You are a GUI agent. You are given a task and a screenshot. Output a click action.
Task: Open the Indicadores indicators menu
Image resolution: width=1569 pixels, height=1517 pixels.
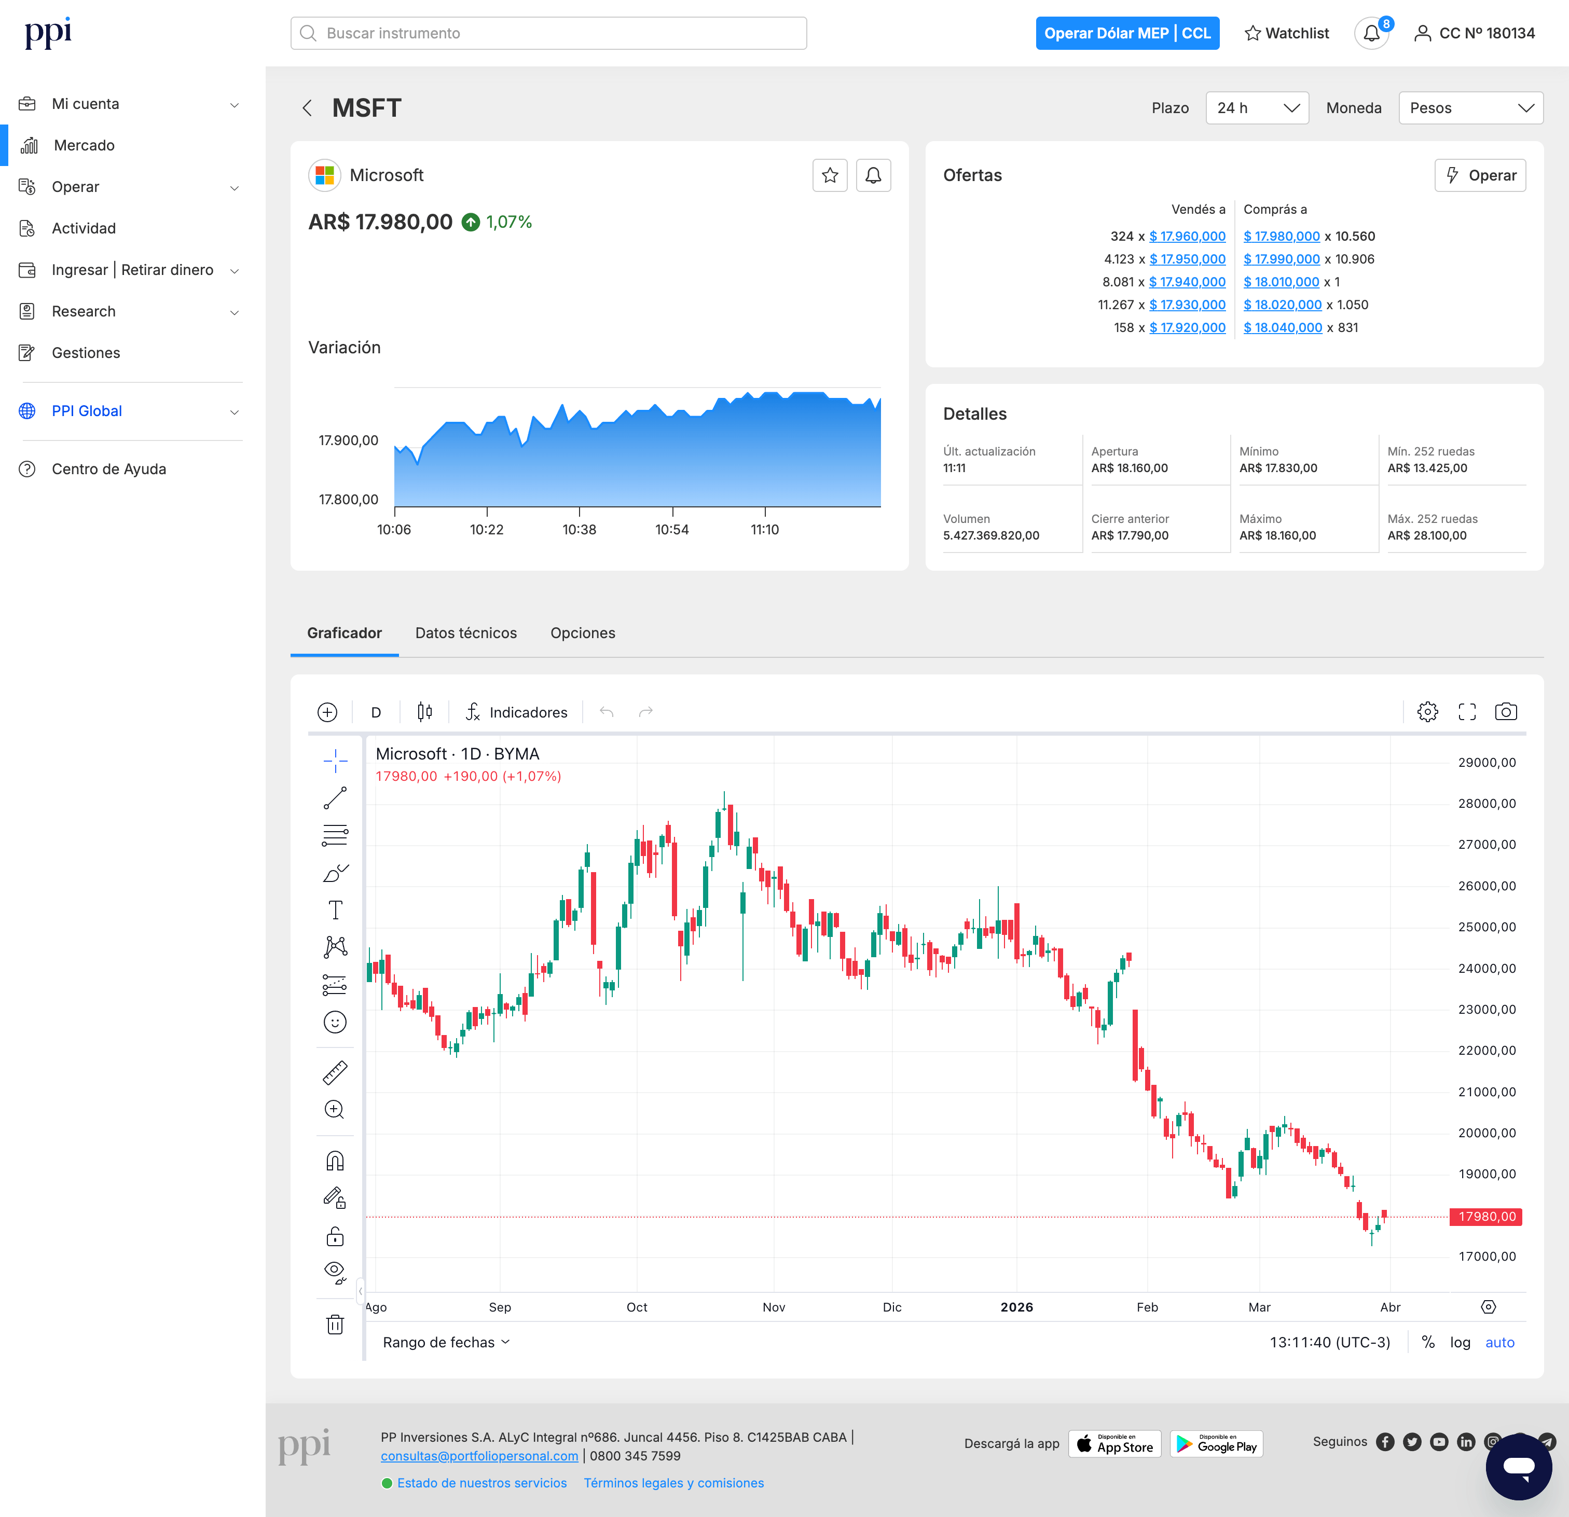coord(516,712)
